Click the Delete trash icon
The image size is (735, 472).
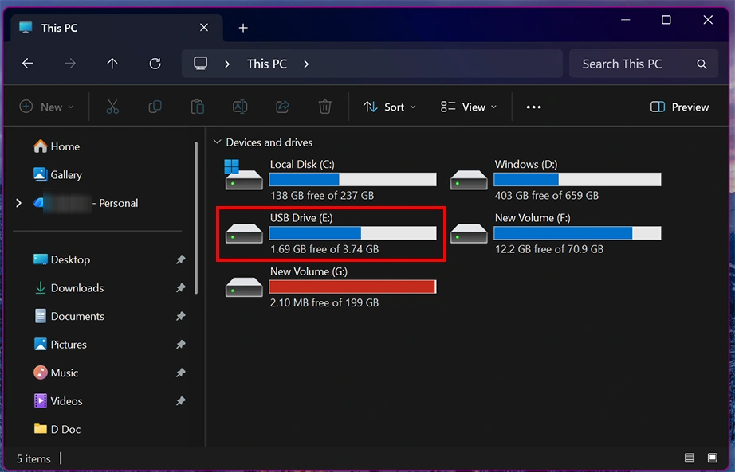(x=324, y=107)
